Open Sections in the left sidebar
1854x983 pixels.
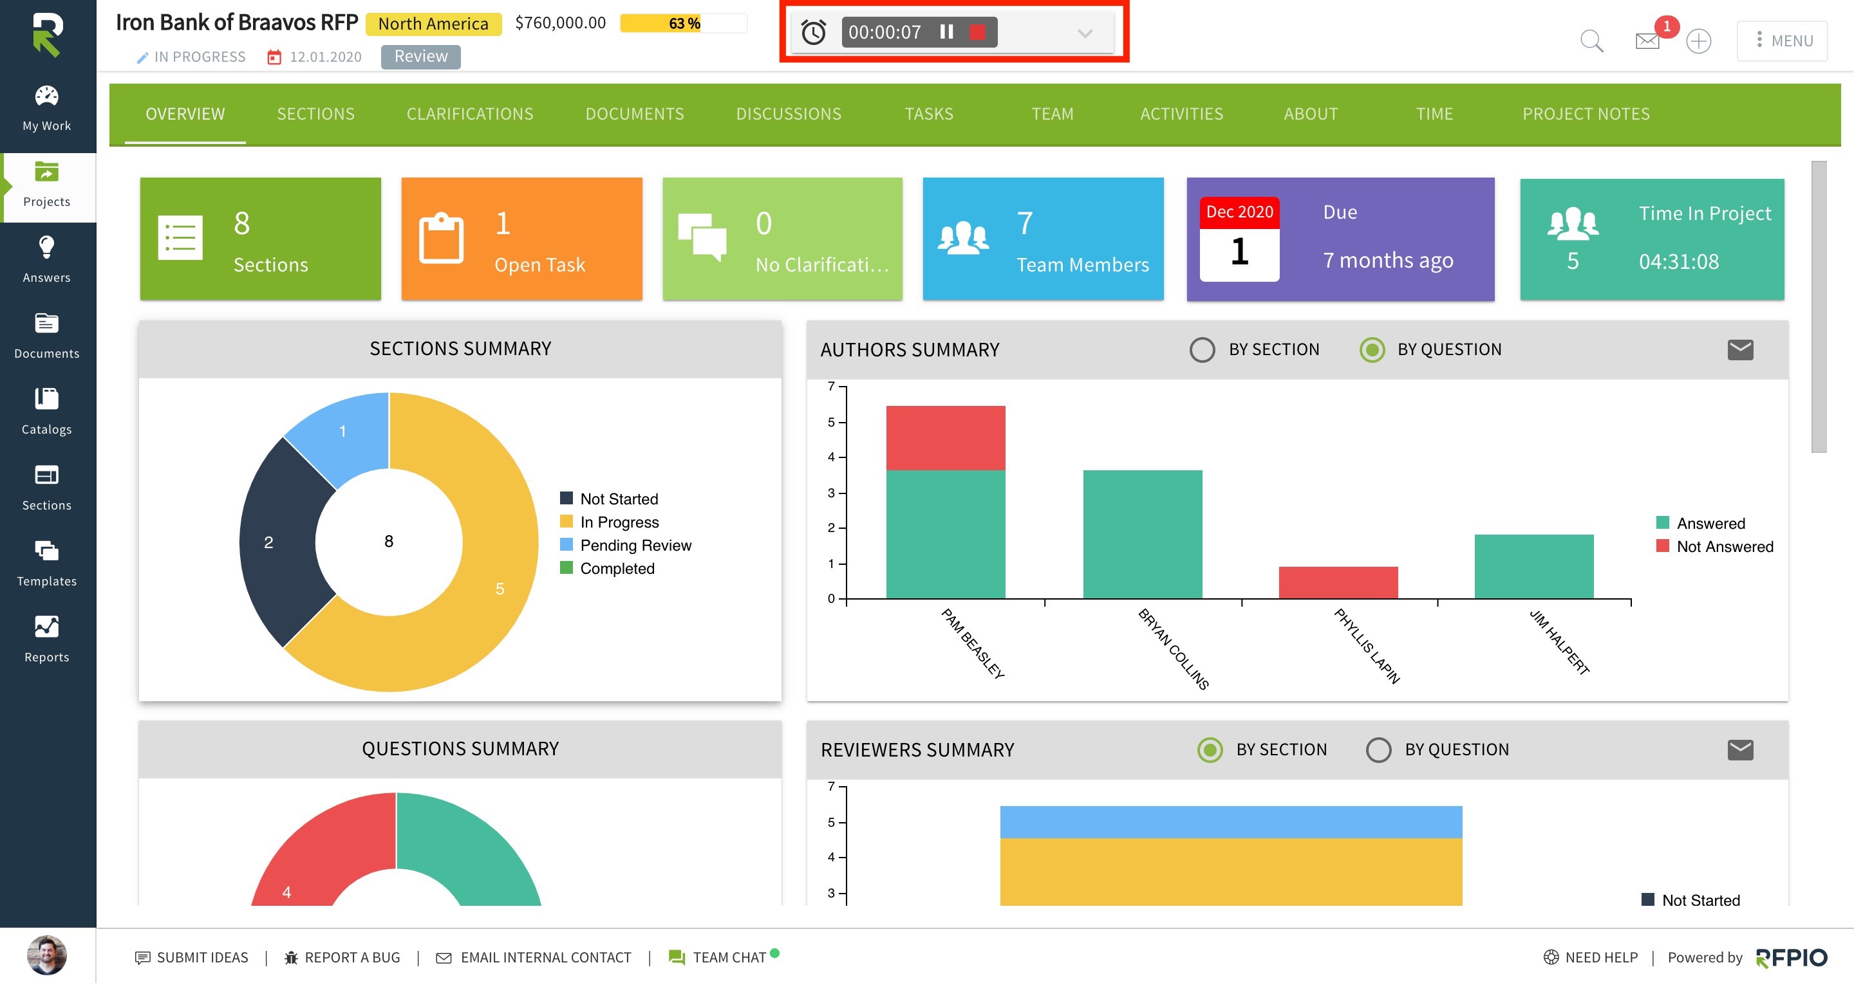(47, 488)
